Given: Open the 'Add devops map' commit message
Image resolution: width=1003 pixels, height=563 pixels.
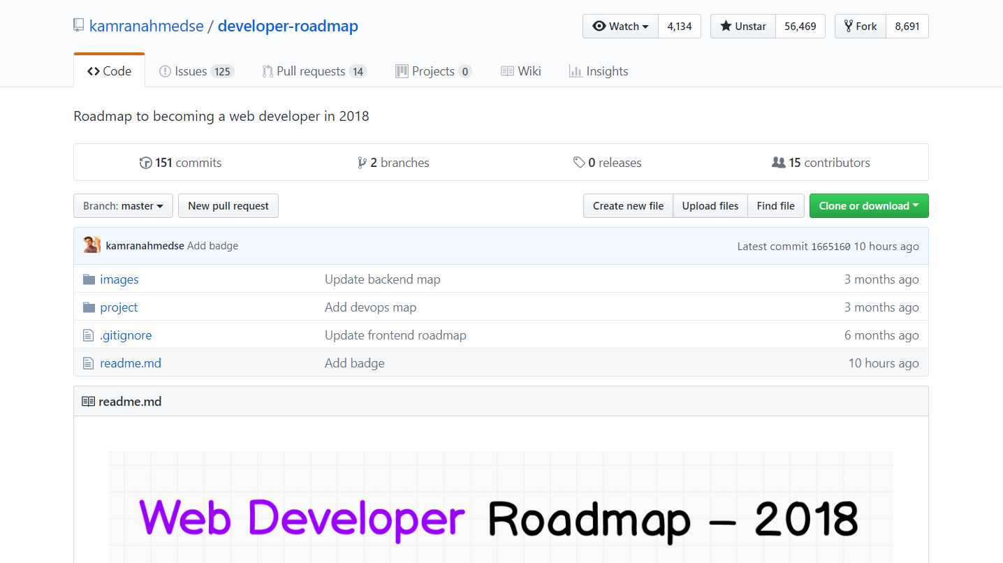Looking at the screenshot, I should [x=371, y=307].
